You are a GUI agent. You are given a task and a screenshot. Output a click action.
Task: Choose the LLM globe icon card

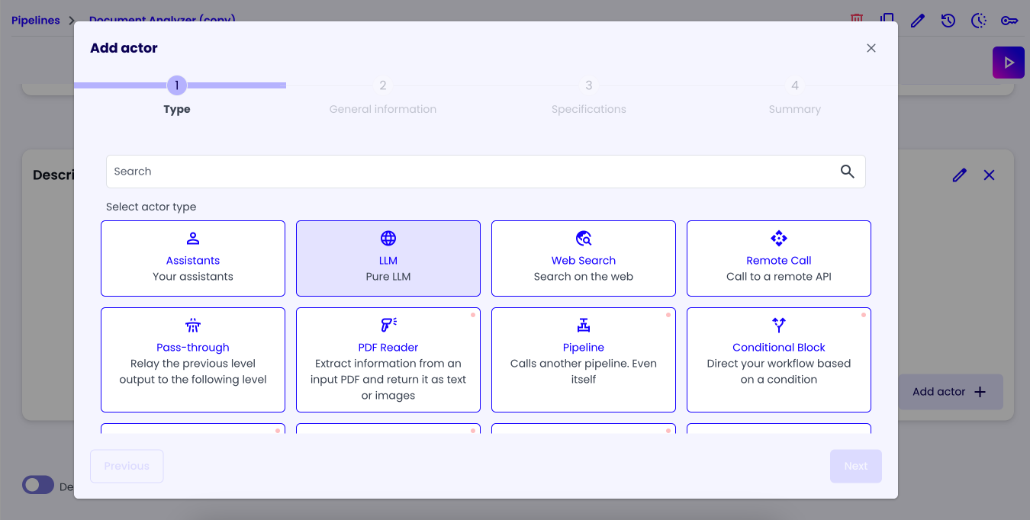(388, 258)
